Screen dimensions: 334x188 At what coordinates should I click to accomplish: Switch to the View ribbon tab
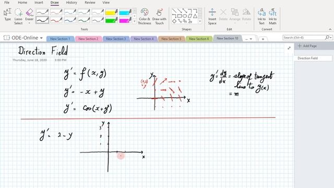click(106, 3)
